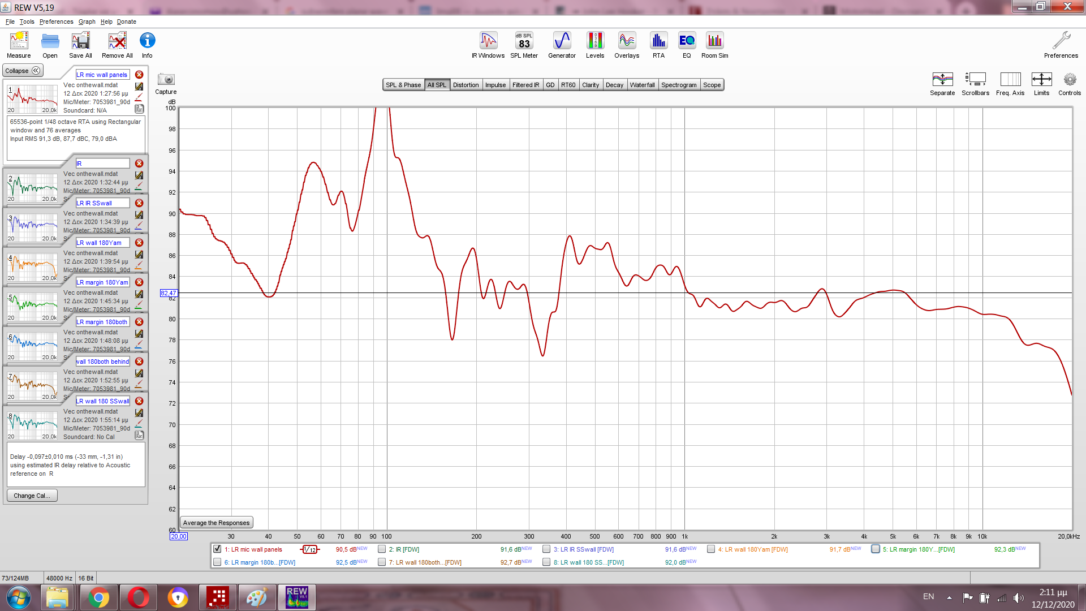Open the File menu
Image resolution: width=1086 pixels, height=611 pixels.
[x=10, y=21]
